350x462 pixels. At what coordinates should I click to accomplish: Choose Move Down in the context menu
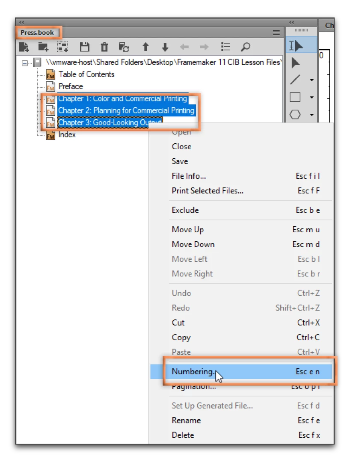tap(241, 244)
